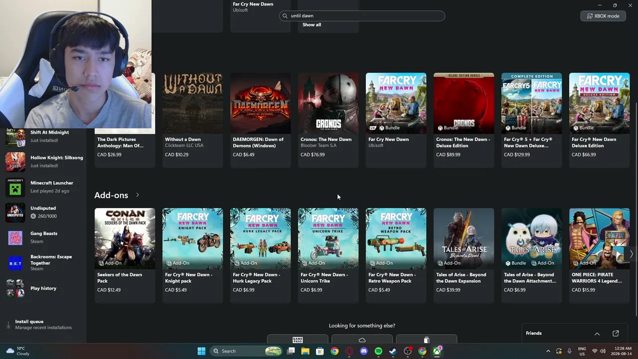Viewport: 638px width, 359px height.
Task: Open the Add-ons section heading
Action: pyautogui.click(x=111, y=195)
